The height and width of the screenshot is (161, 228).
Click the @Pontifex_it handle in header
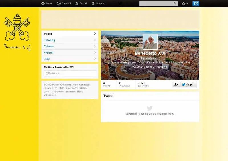pos(150,58)
